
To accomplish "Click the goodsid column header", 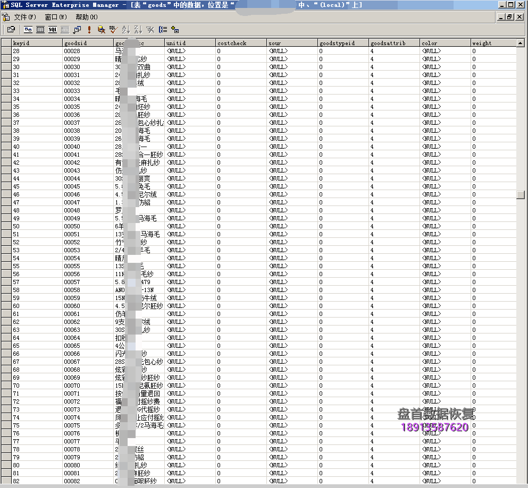I will [88, 43].
